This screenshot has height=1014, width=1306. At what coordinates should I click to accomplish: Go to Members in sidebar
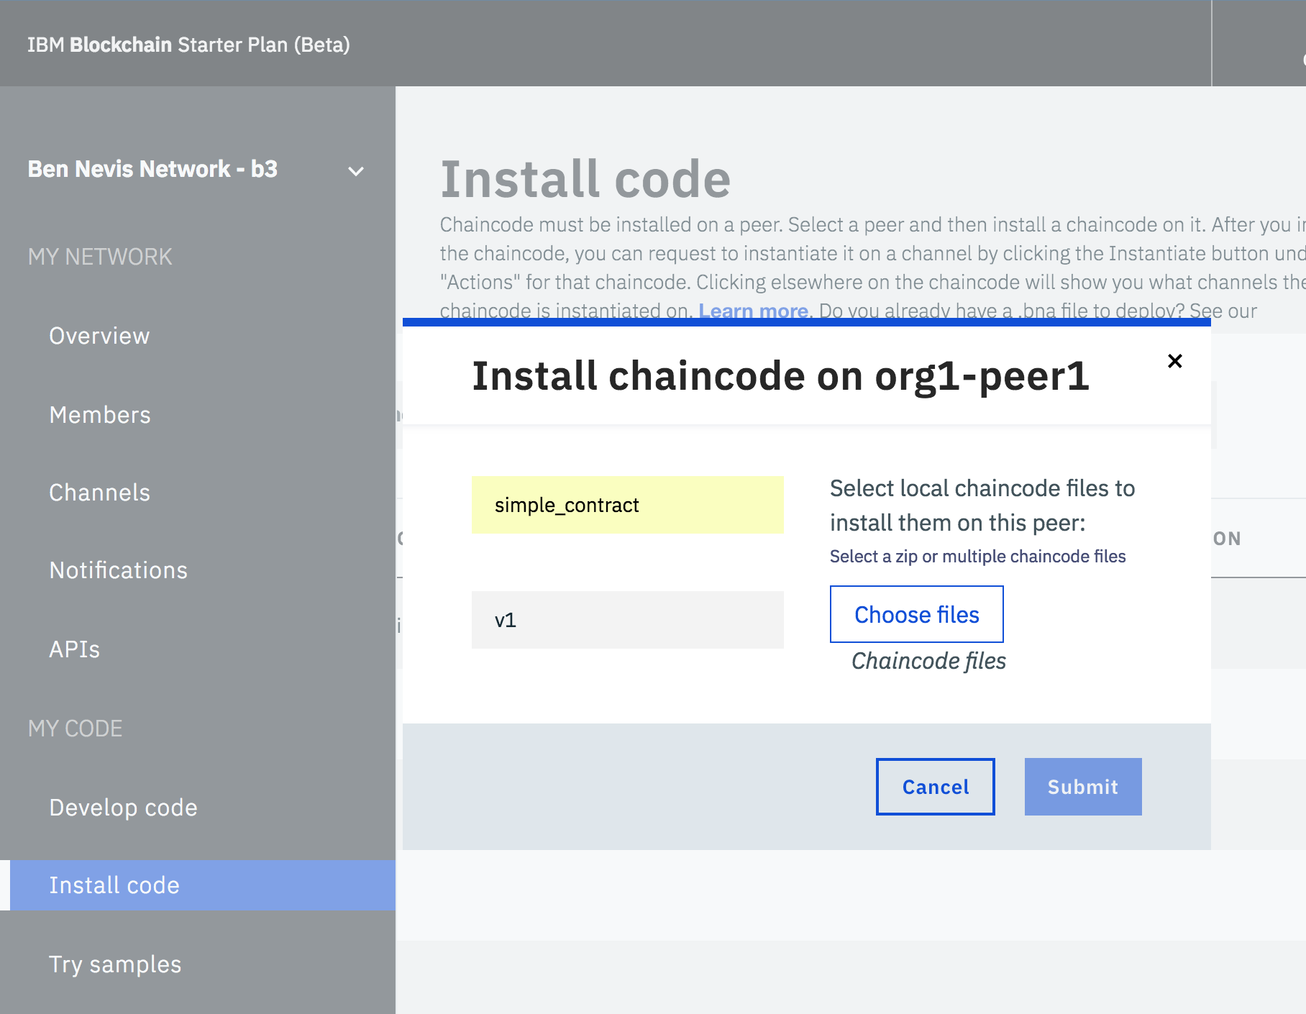(100, 415)
